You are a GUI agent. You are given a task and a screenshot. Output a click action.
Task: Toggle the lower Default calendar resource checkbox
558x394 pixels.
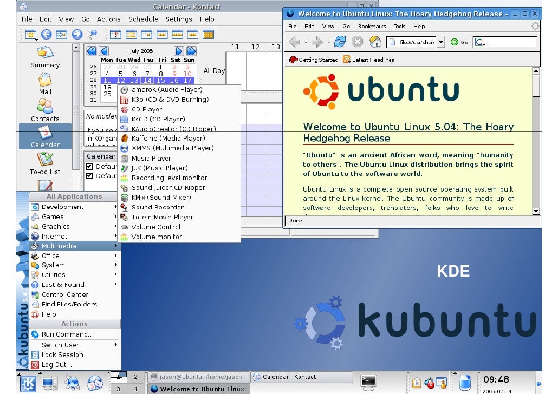(89, 176)
